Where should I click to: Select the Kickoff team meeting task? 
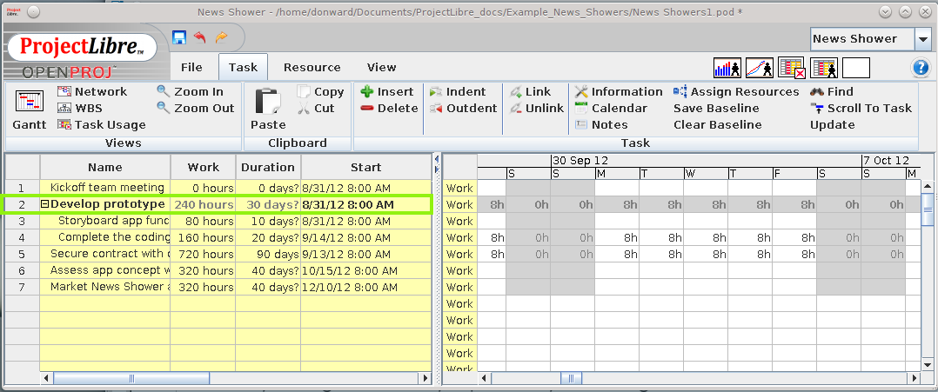(x=106, y=188)
